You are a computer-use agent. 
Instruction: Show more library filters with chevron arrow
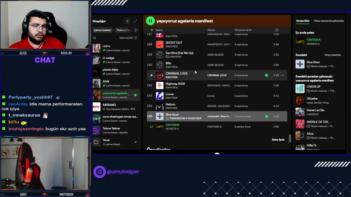[x=135, y=30]
